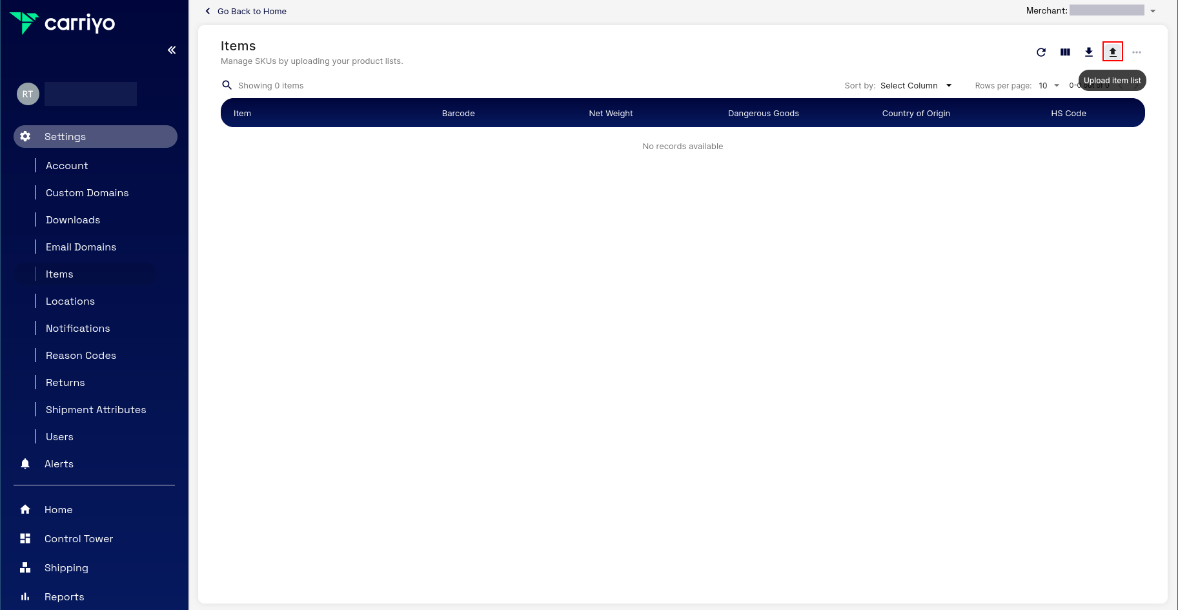
Task: Open the Sort by Select Column dropdown
Action: click(x=915, y=85)
